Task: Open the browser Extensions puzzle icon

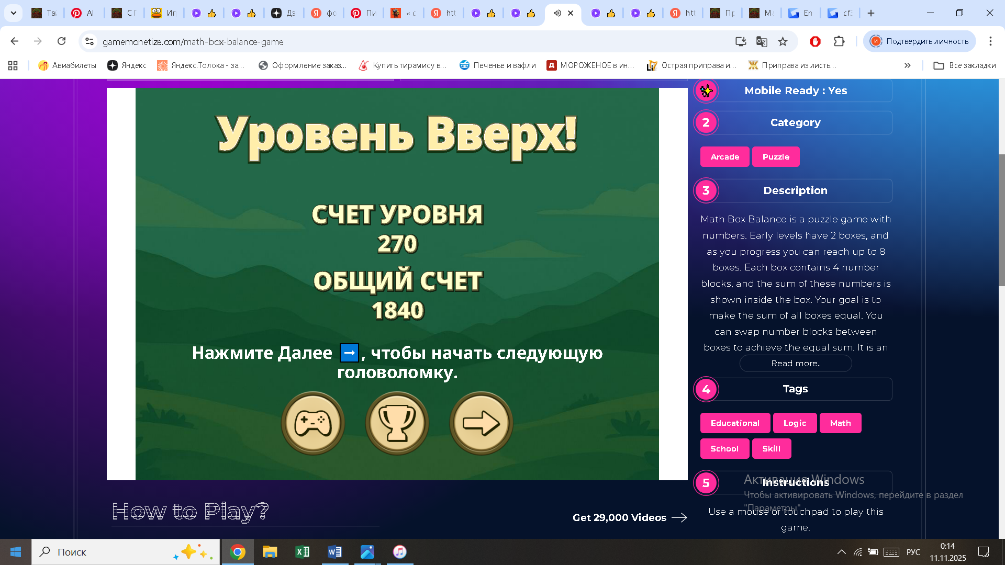Action: point(840,41)
